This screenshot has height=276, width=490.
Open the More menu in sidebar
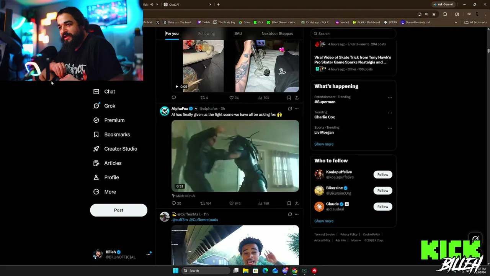pyautogui.click(x=105, y=192)
